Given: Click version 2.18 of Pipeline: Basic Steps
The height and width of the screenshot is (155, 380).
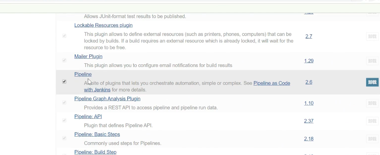Looking at the screenshot, I should (x=309, y=139).
